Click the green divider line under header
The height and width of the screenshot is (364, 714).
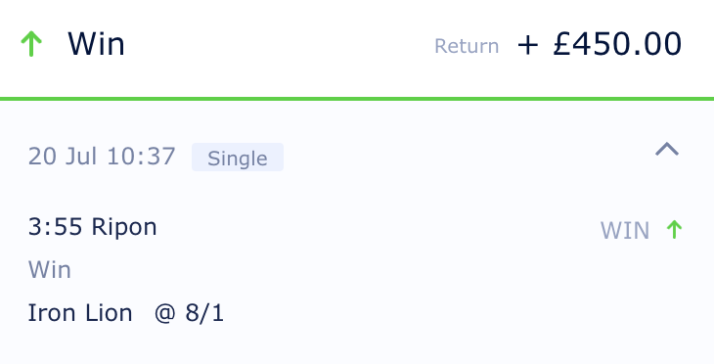point(357,99)
